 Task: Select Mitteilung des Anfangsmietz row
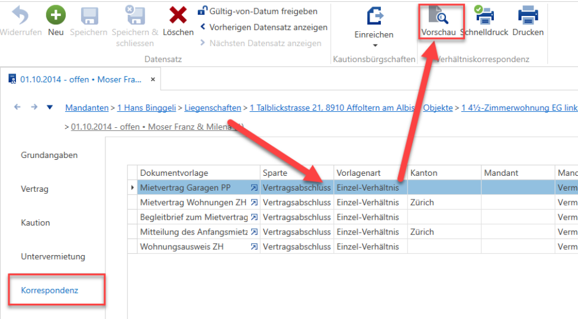tap(353, 231)
